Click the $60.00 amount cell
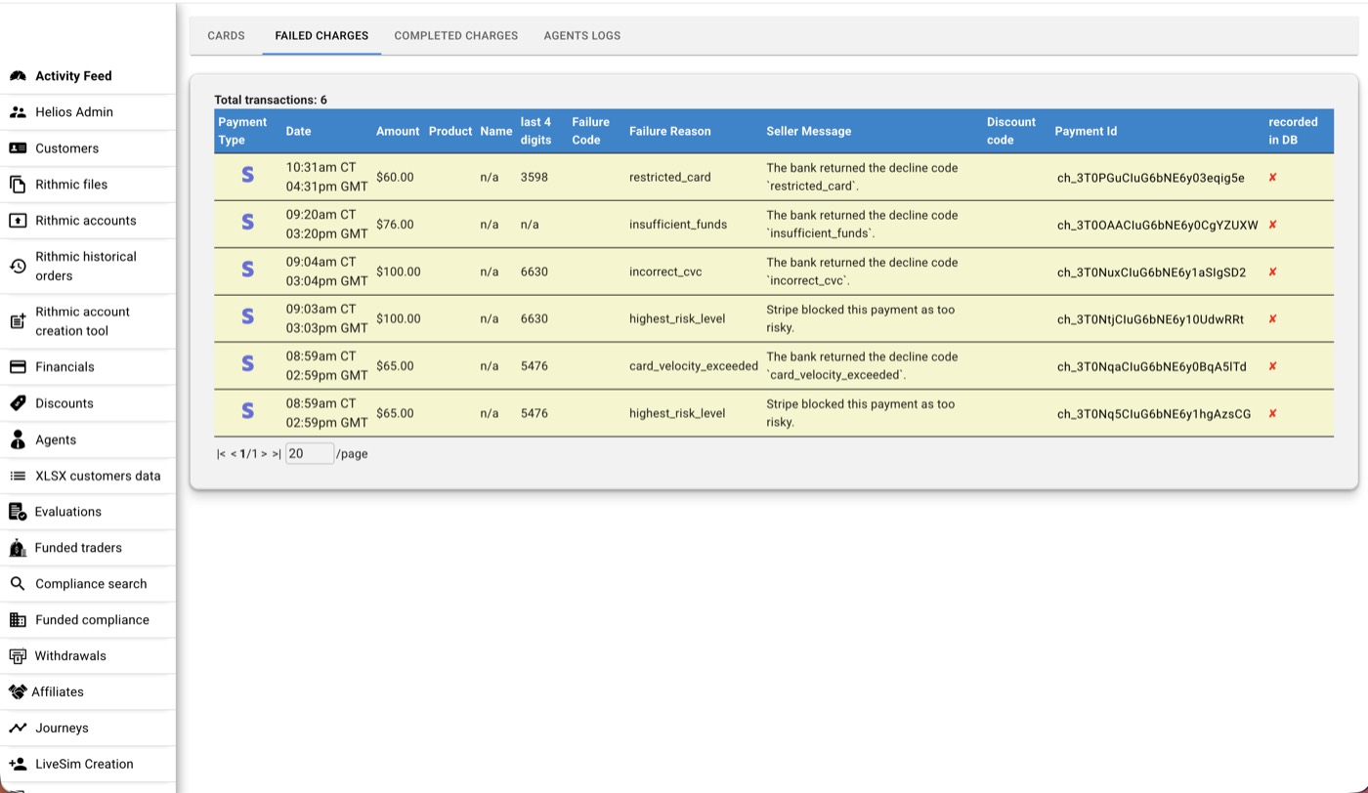Screen dimensions: 1368x793 [395, 178]
